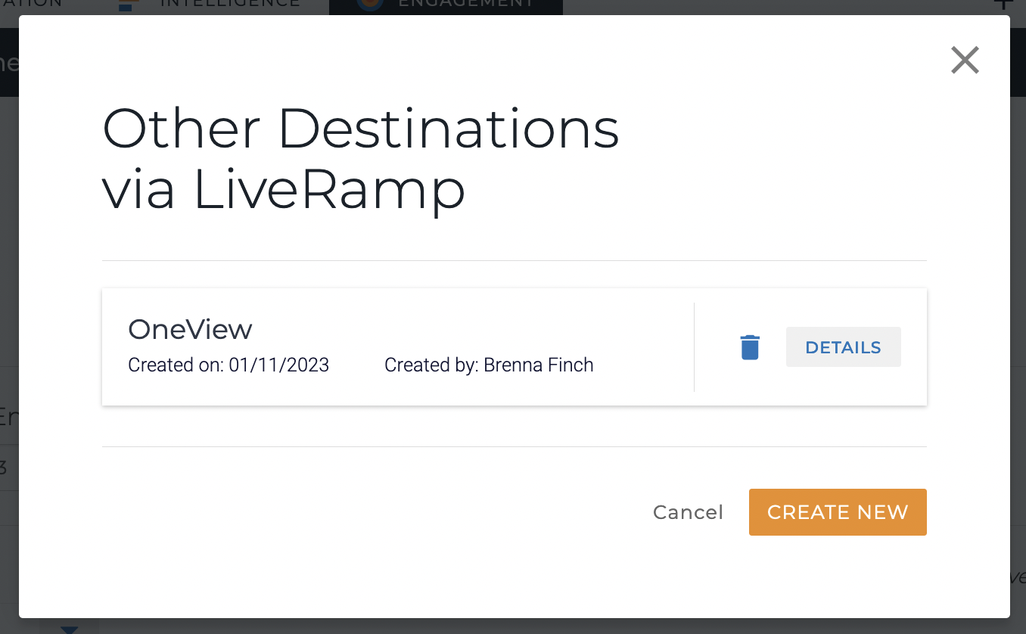The height and width of the screenshot is (634, 1026).
Task: Delete the OneView destination with the trash icon
Action: [750, 347]
